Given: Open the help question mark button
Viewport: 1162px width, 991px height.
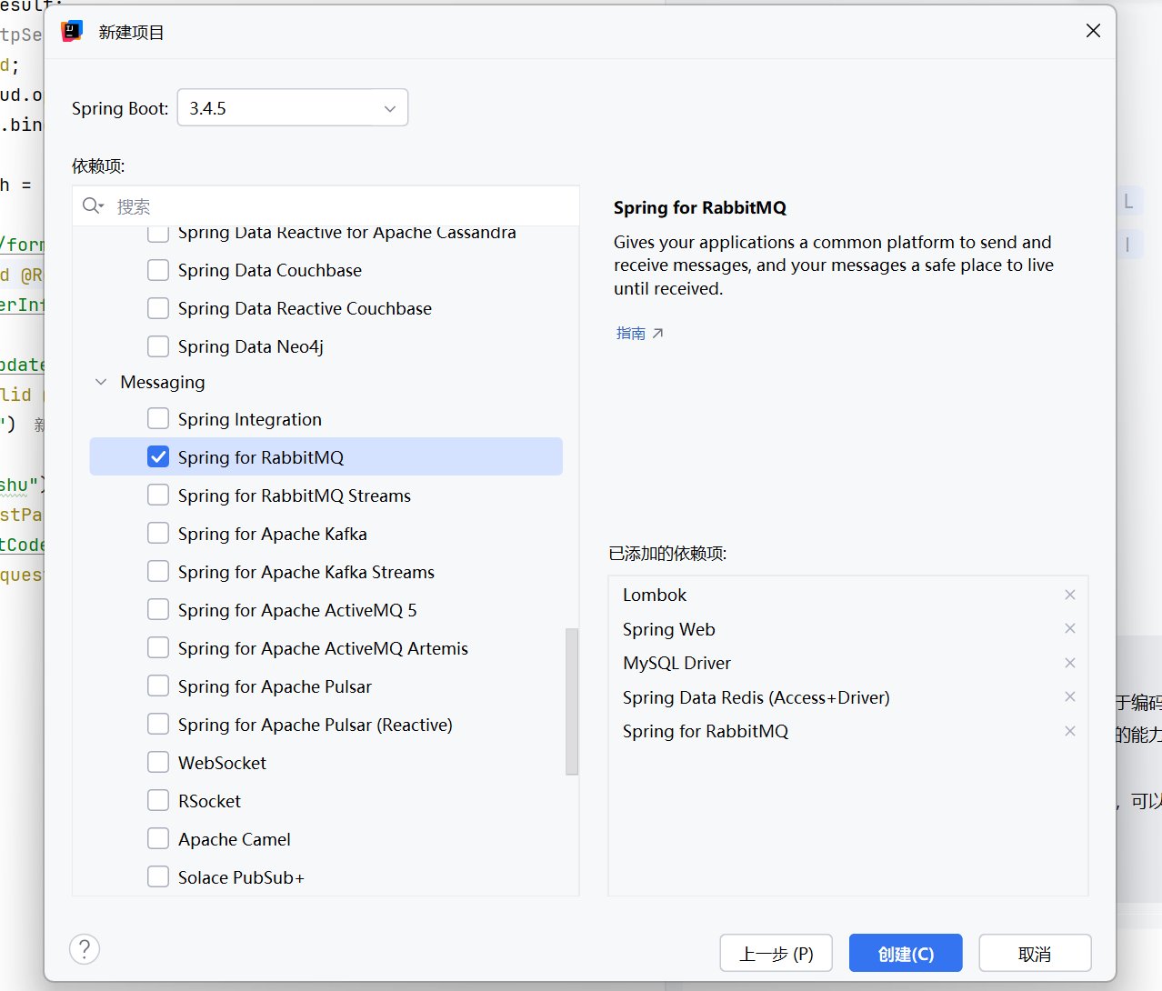Looking at the screenshot, I should point(85,949).
